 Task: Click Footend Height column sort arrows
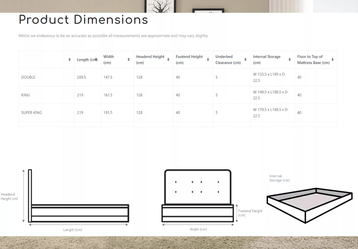(208, 60)
